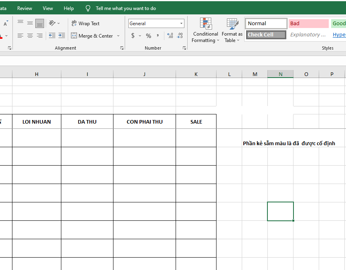Decrease indent of cell contents
The width and height of the screenshot is (346, 270).
point(52,36)
